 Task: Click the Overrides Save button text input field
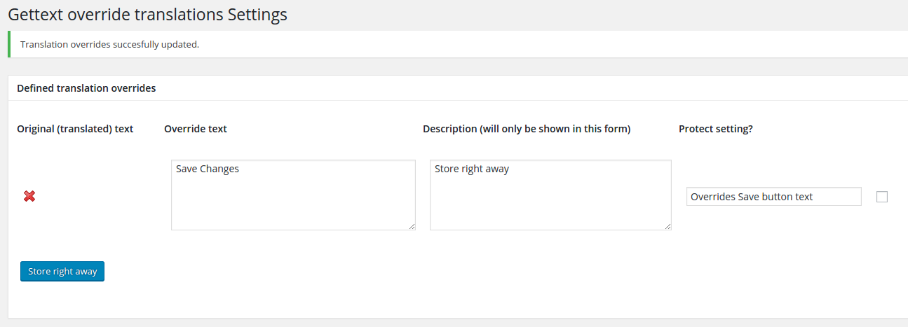773,197
